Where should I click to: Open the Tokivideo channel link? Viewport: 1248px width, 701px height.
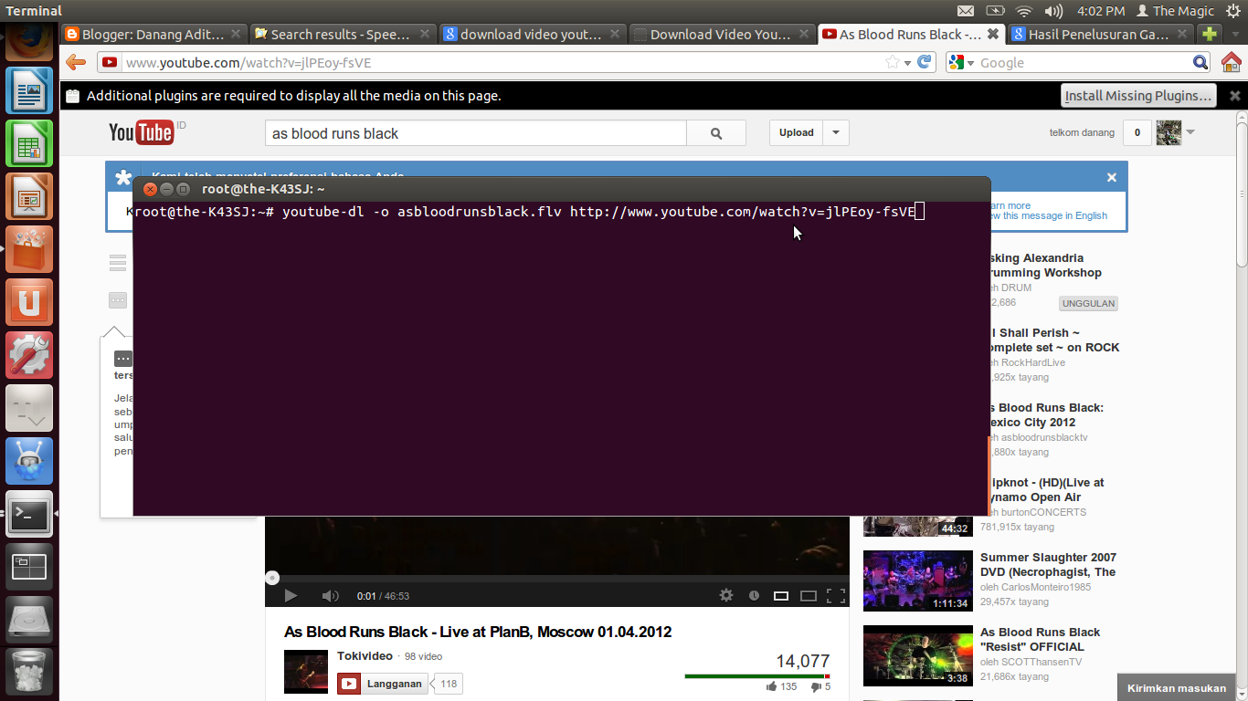(x=365, y=656)
